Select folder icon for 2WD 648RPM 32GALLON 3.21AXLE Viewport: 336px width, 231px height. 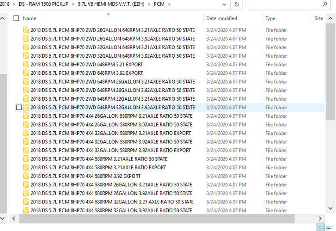pyautogui.click(x=26, y=98)
